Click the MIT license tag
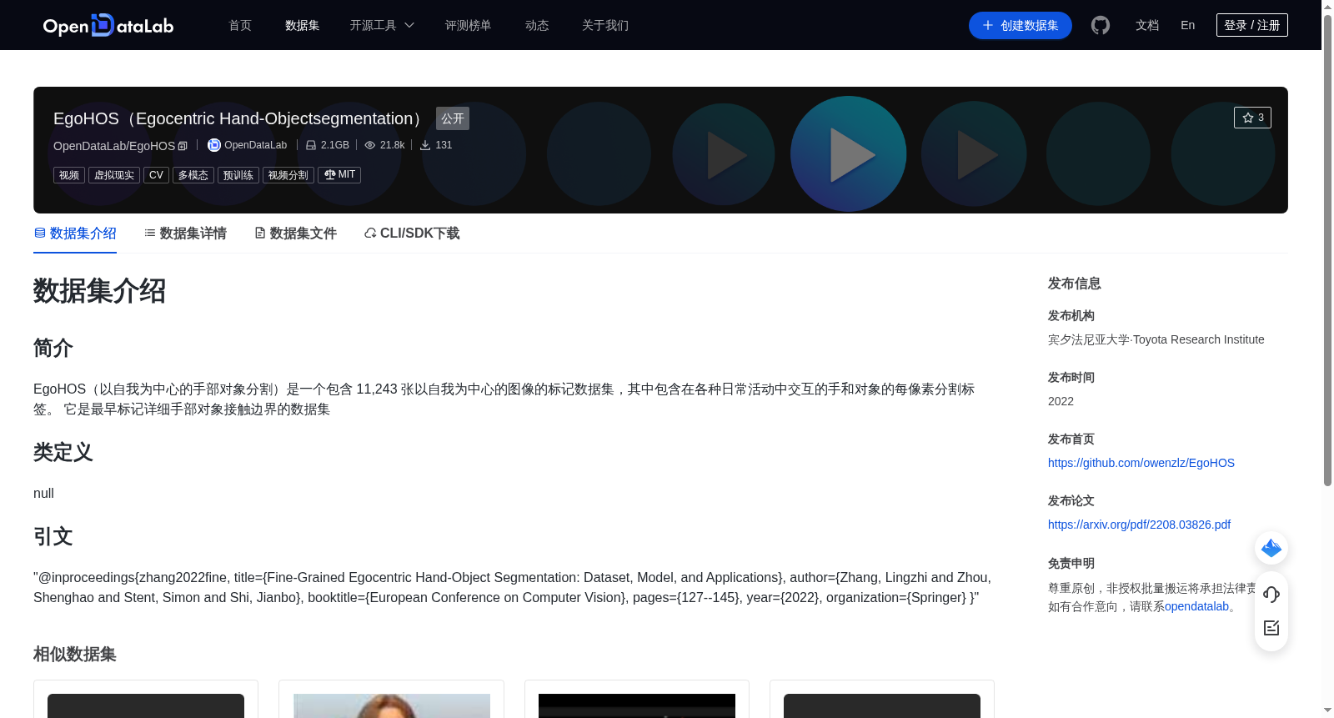The image size is (1334, 718). point(339,175)
